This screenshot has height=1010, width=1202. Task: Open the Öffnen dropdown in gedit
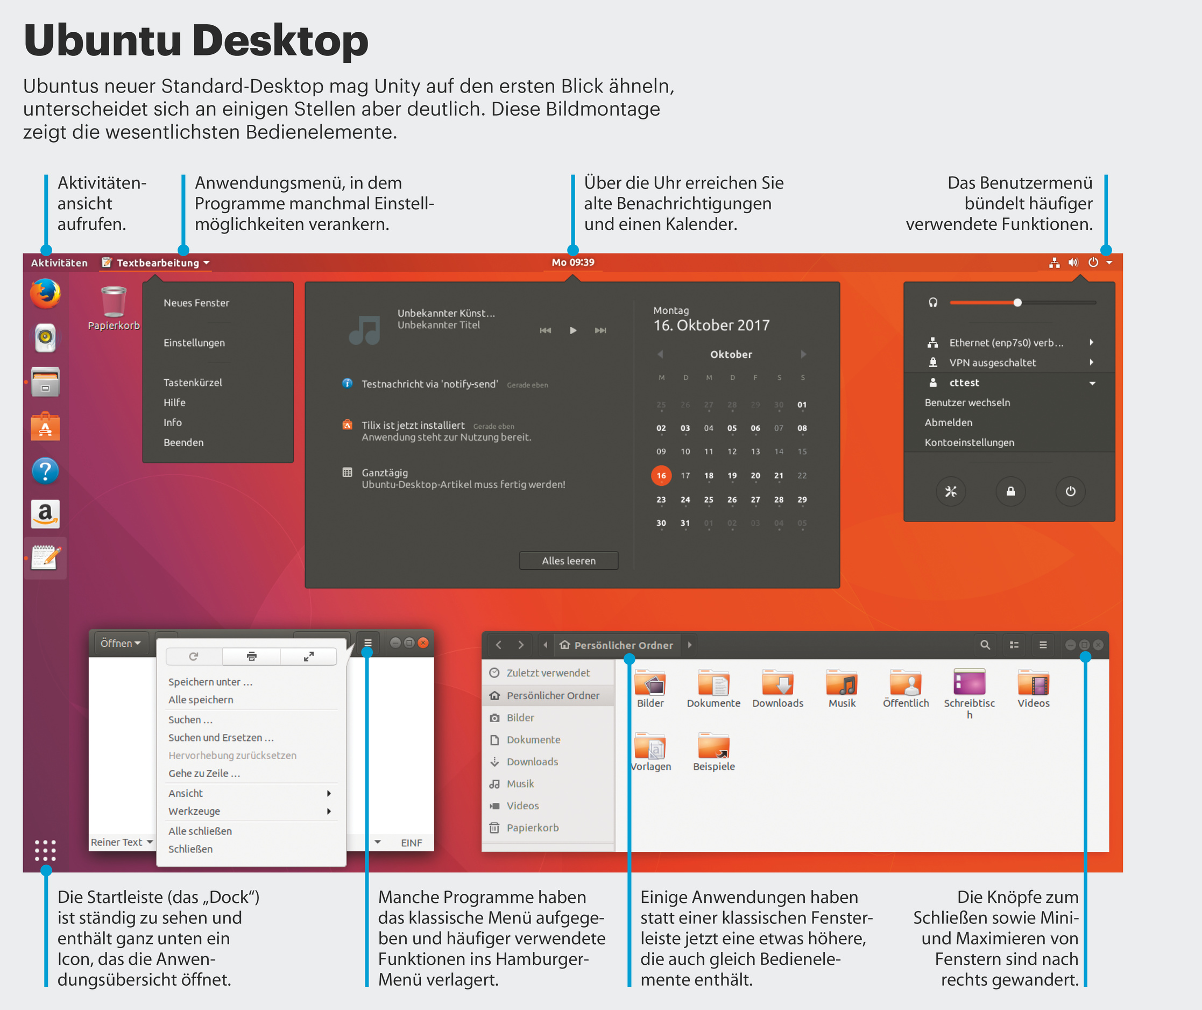tap(120, 643)
